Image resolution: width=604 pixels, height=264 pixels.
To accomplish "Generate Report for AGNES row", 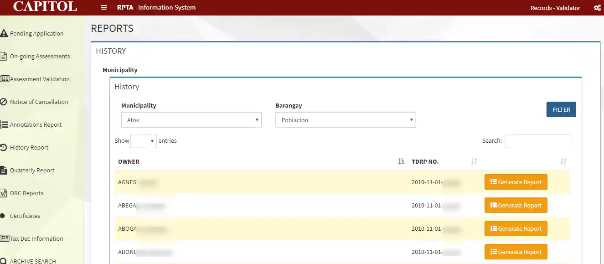I will tap(516, 182).
